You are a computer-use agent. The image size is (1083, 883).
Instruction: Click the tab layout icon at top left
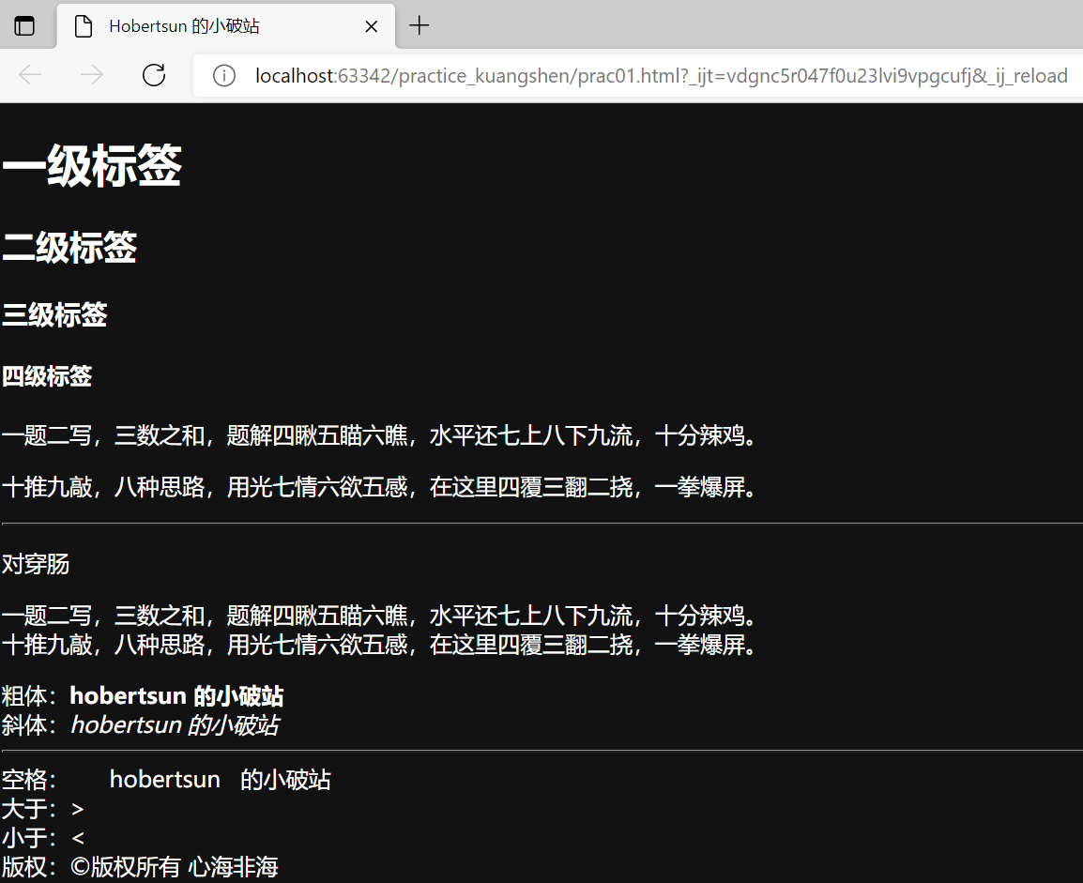click(x=24, y=25)
